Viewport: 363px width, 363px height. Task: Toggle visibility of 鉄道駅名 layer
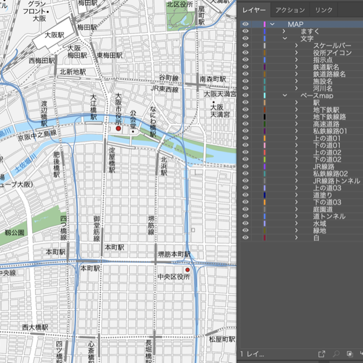pyautogui.click(x=245, y=67)
